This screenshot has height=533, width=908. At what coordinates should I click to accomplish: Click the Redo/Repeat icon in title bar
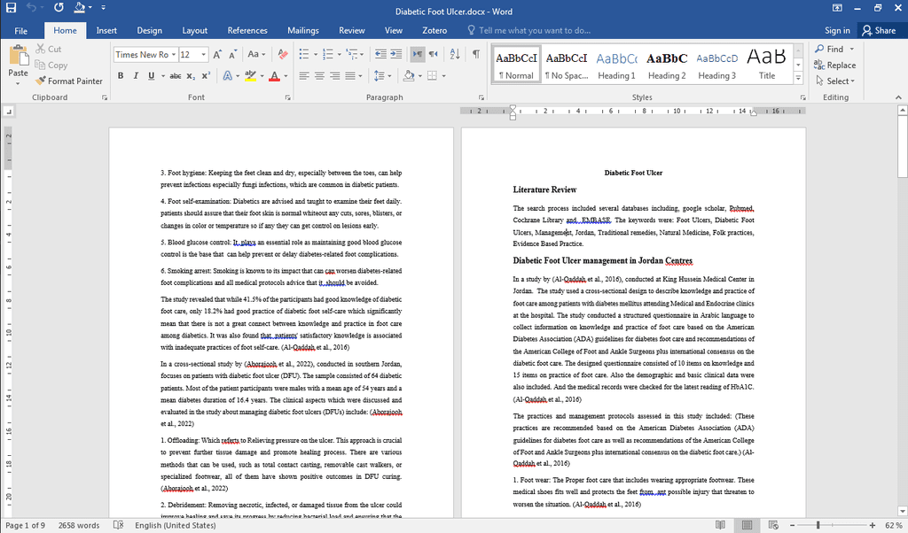(59, 8)
